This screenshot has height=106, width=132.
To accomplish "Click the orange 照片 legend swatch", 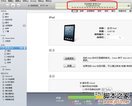I will click(73, 102).
